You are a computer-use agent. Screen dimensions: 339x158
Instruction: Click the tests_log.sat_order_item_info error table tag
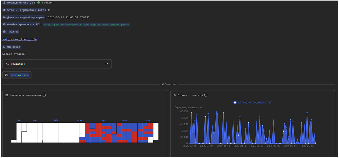click(x=87, y=25)
